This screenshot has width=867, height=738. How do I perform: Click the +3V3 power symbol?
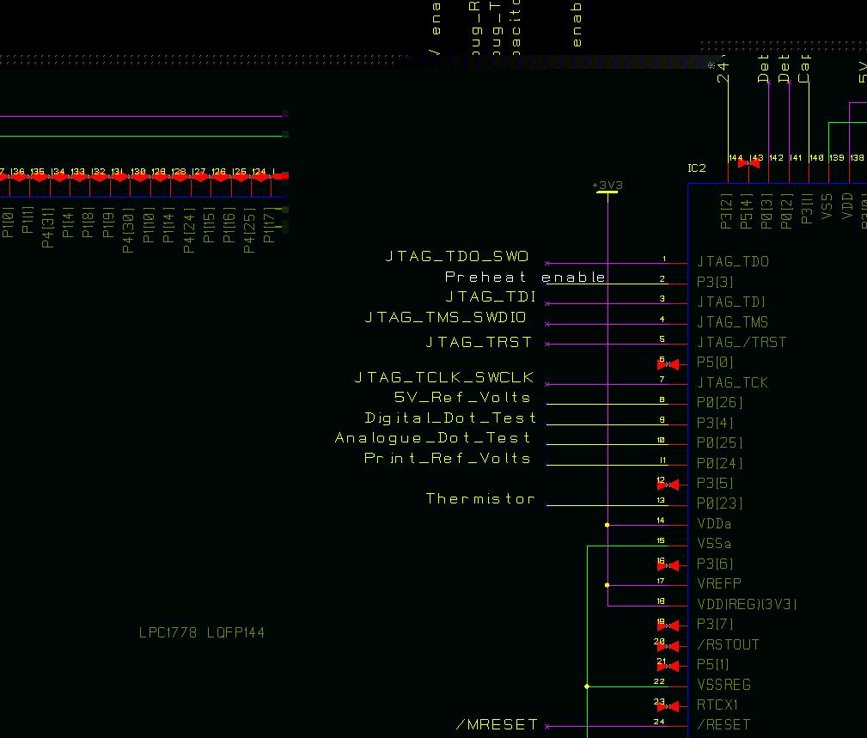608,188
